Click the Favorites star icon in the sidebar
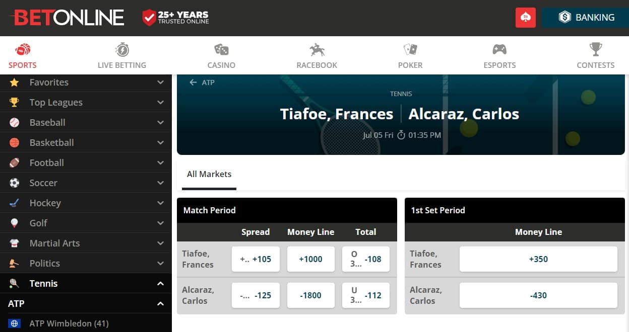The image size is (629, 332). click(x=15, y=82)
